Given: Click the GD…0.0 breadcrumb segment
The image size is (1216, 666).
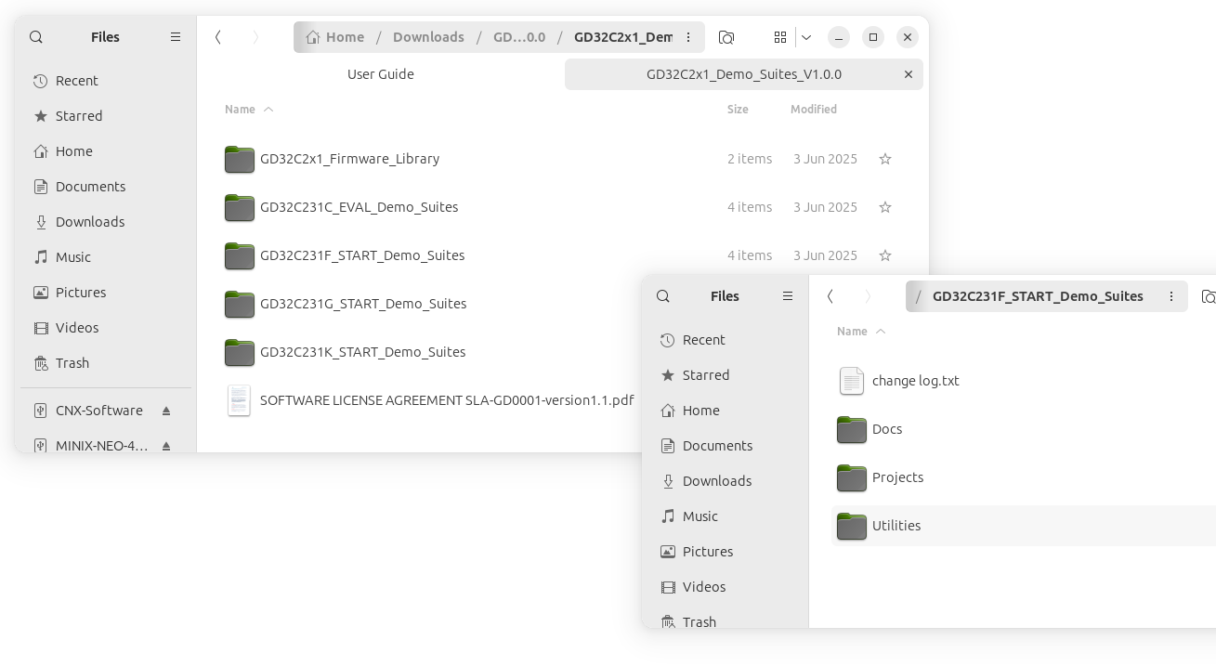Looking at the screenshot, I should coord(519,37).
